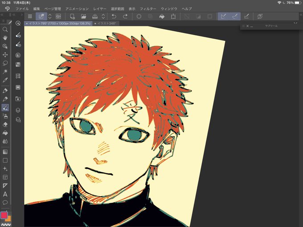Select the Ruler tool
Image resolution: width=303 pixels, height=227 pixels.
click(x=5, y=186)
